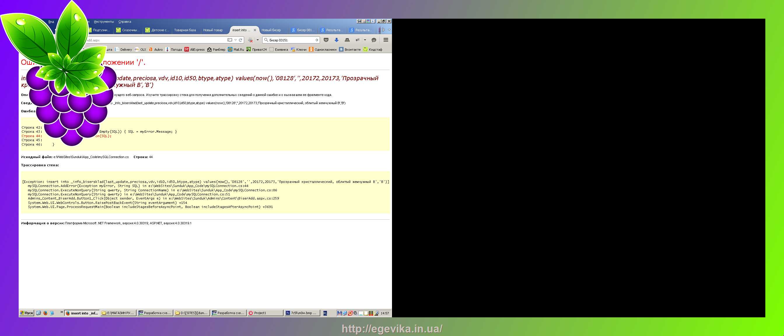Open the Downloads arrow icon
The width and height of the screenshot is (784, 336).
pyautogui.click(x=336, y=40)
